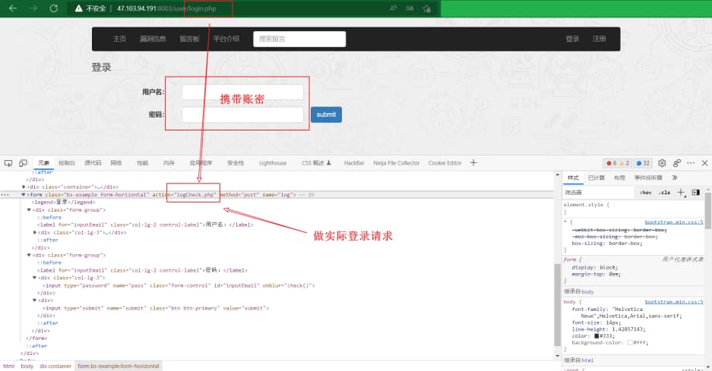Click the 密码 password input field
This screenshot has height=371, width=712.
coord(242,115)
